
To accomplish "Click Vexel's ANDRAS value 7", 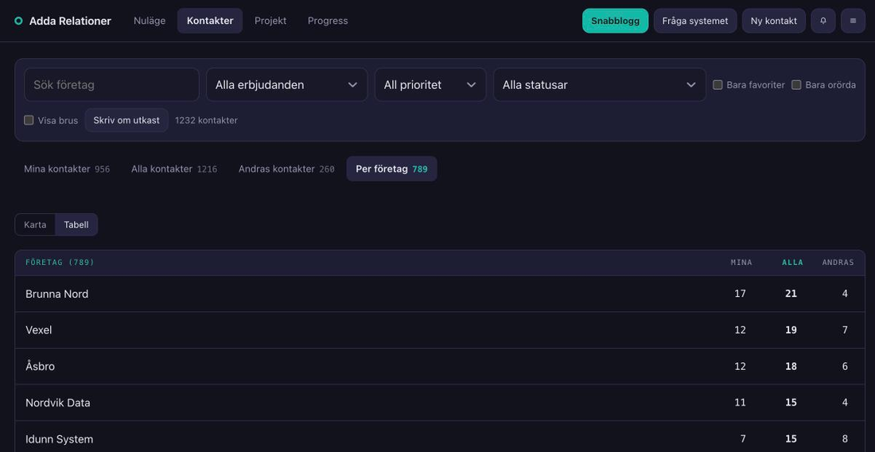I will (x=845, y=329).
